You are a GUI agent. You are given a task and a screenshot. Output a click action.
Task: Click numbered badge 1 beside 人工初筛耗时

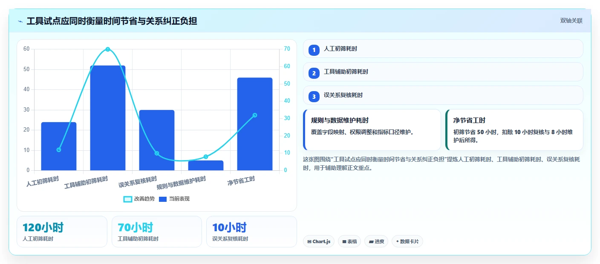click(x=314, y=50)
